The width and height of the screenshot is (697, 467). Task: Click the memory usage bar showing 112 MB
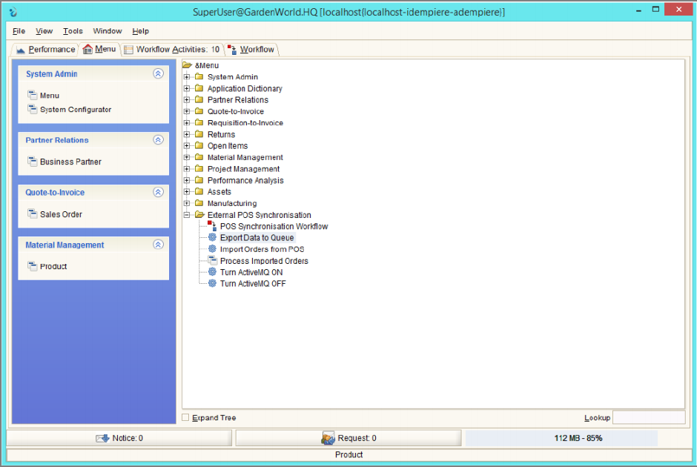(x=561, y=438)
